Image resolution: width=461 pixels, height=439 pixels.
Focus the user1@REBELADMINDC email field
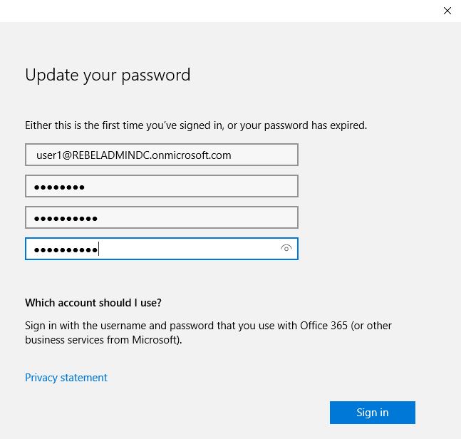[161, 155]
